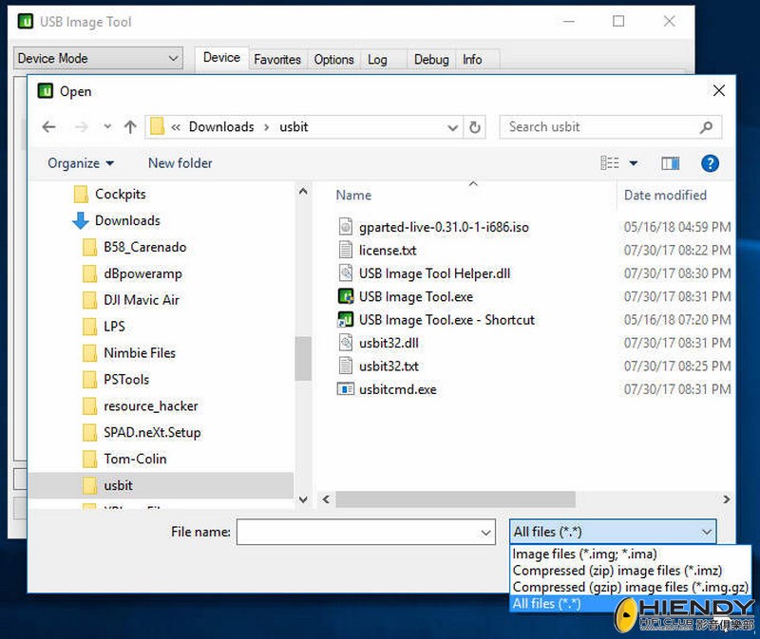Open the Device Mode dropdown
The width and height of the screenshot is (760, 639).
[98, 59]
